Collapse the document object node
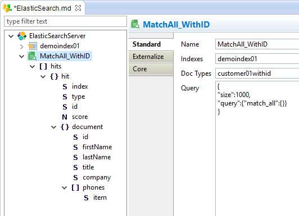 (x=54, y=127)
